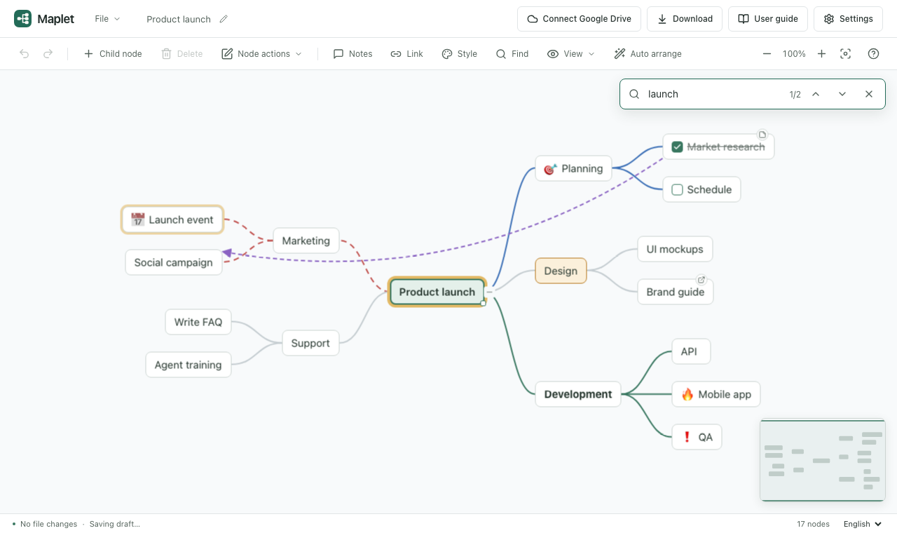The height and width of the screenshot is (533, 897).
Task: Click the search field containing launch
Action: point(715,94)
